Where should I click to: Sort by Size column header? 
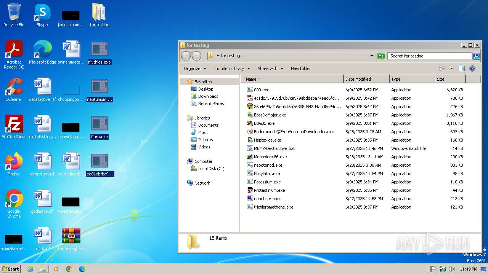450,79
